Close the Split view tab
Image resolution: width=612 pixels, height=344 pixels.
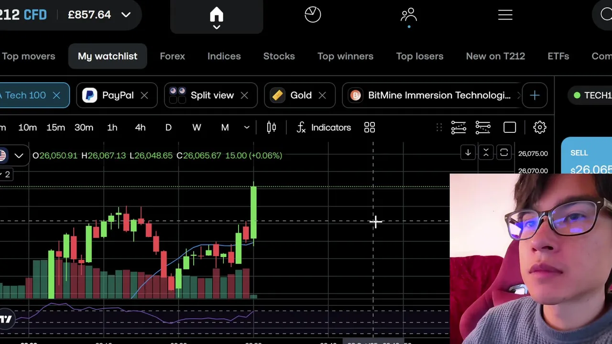(244, 95)
